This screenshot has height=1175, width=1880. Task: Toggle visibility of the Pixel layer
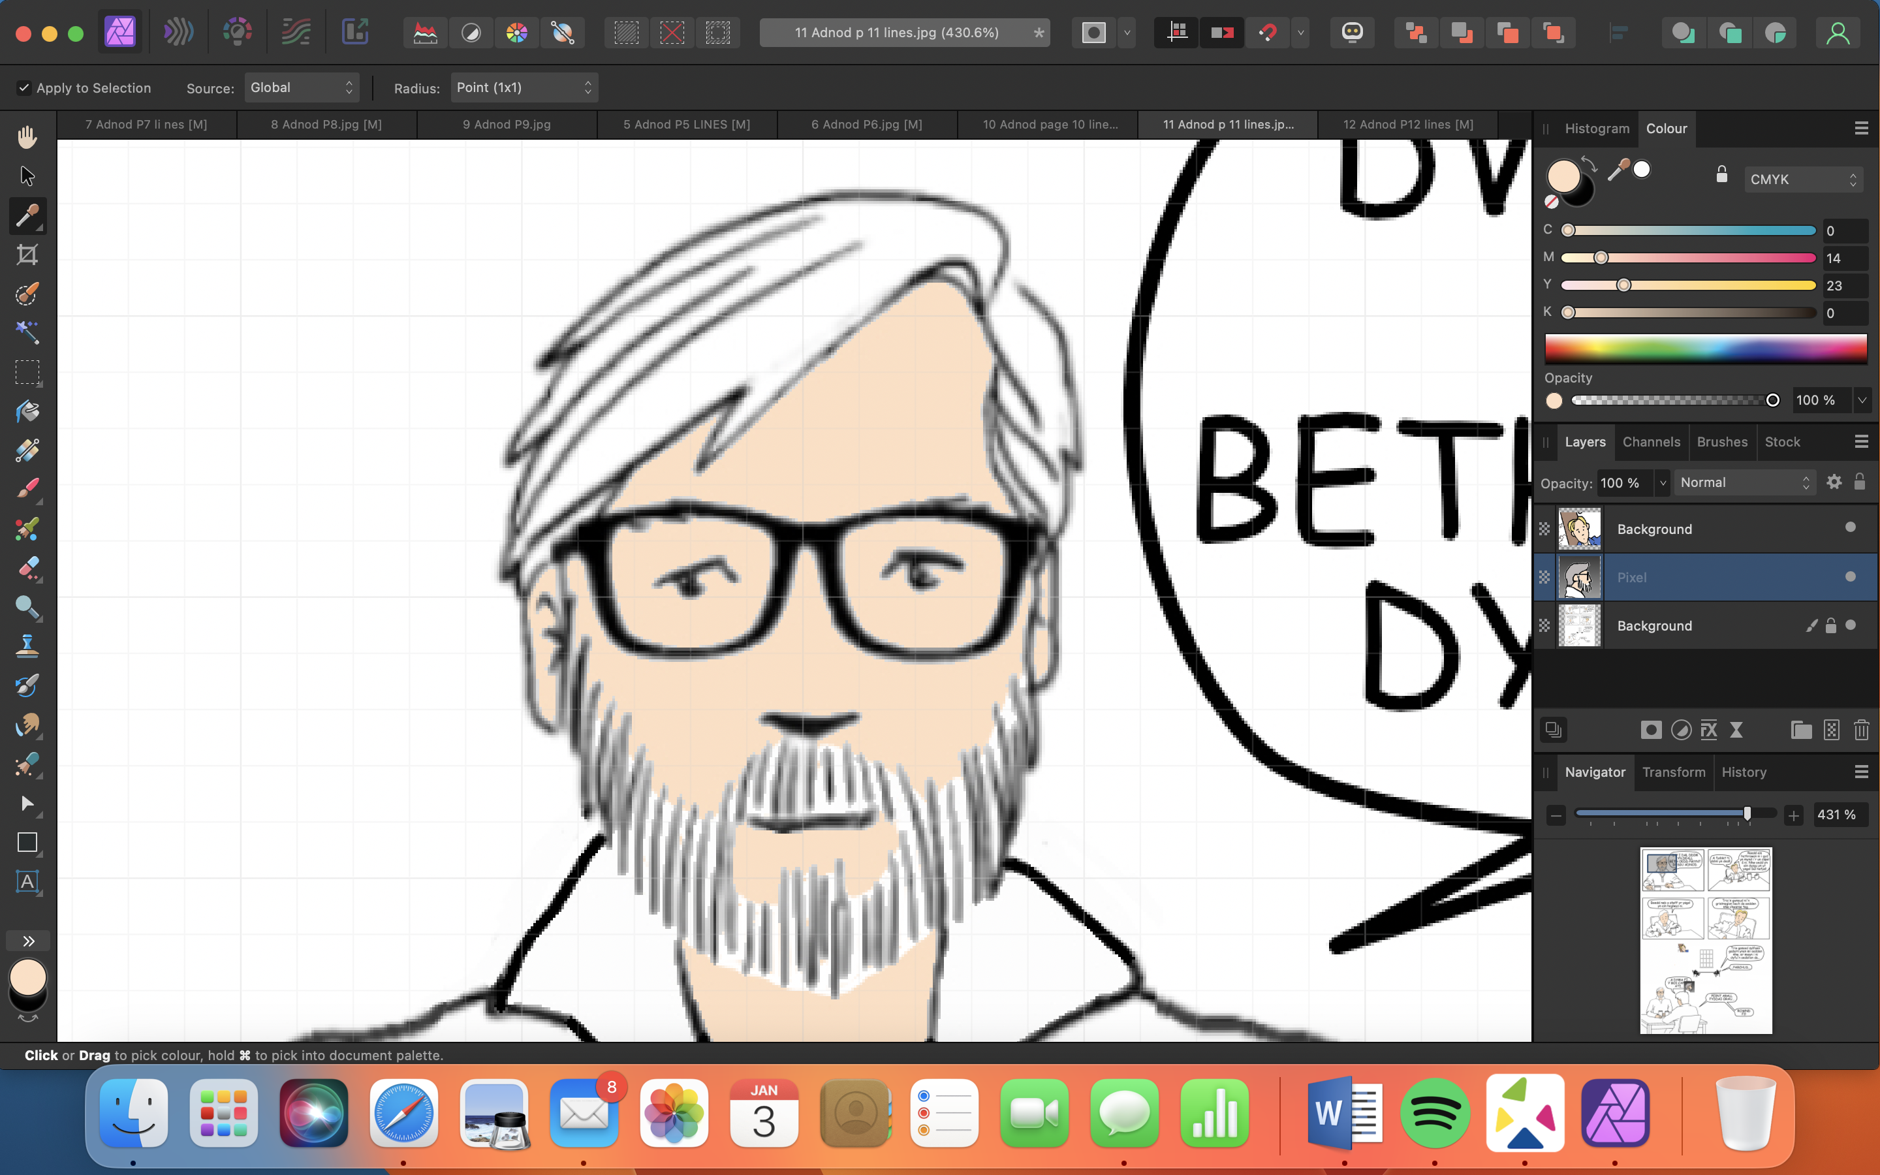(x=1850, y=576)
